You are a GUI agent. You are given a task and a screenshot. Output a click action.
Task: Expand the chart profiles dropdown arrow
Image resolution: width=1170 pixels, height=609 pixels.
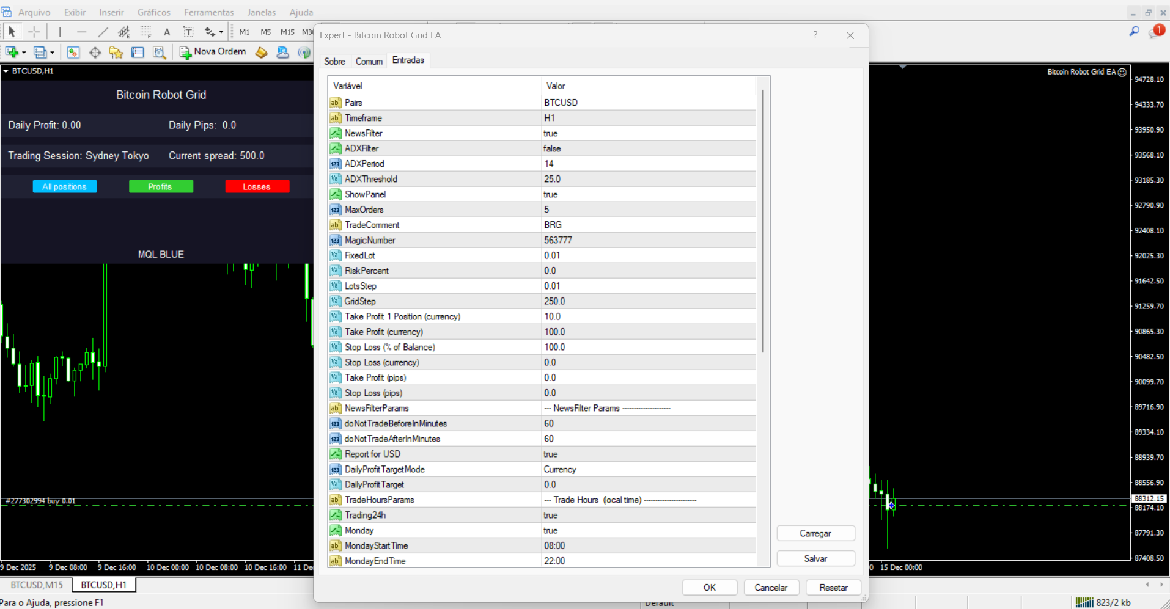(53, 53)
